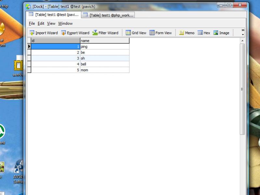This screenshot has height=195, width=260.
Task: Select the test1 @test (pavi...) tab
Action: coord(53,15)
